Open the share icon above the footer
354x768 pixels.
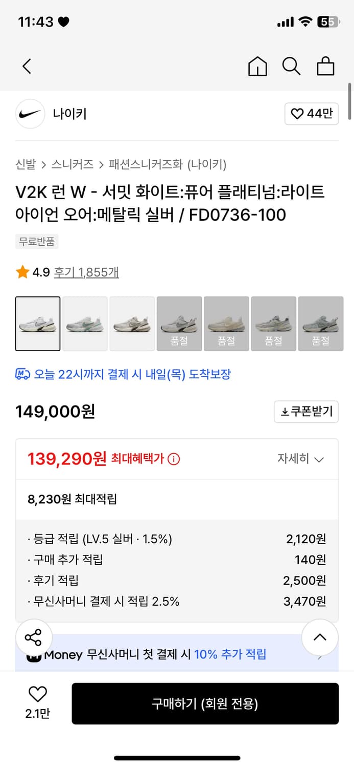pos(34,637)
